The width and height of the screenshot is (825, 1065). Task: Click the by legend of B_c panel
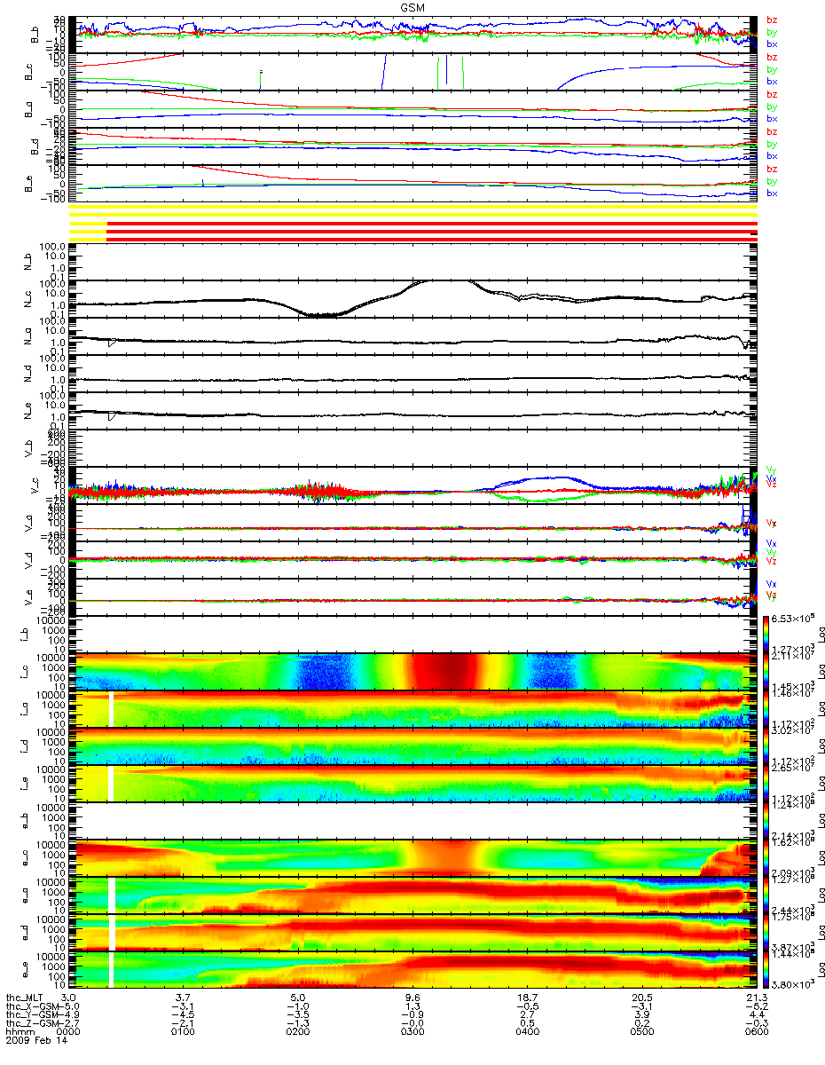coord(772,69)
